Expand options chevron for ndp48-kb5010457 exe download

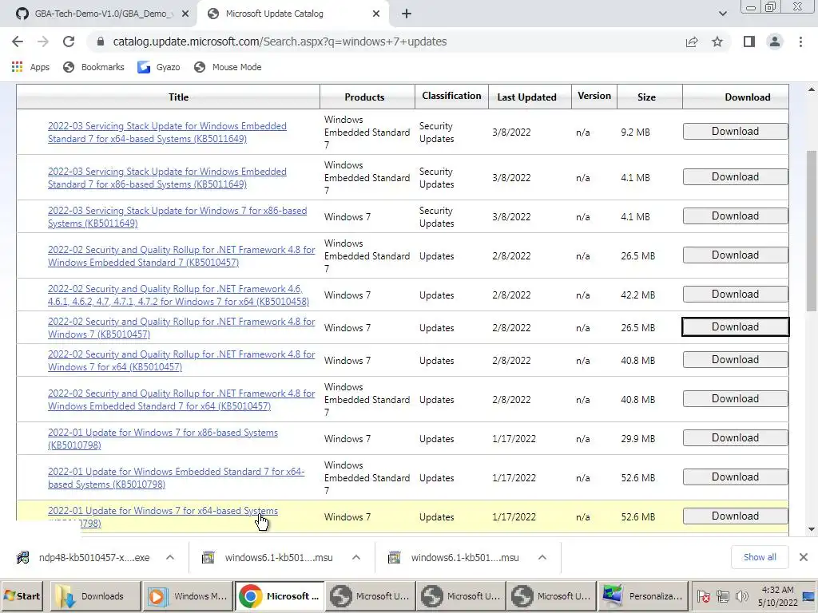click(170, 557)
